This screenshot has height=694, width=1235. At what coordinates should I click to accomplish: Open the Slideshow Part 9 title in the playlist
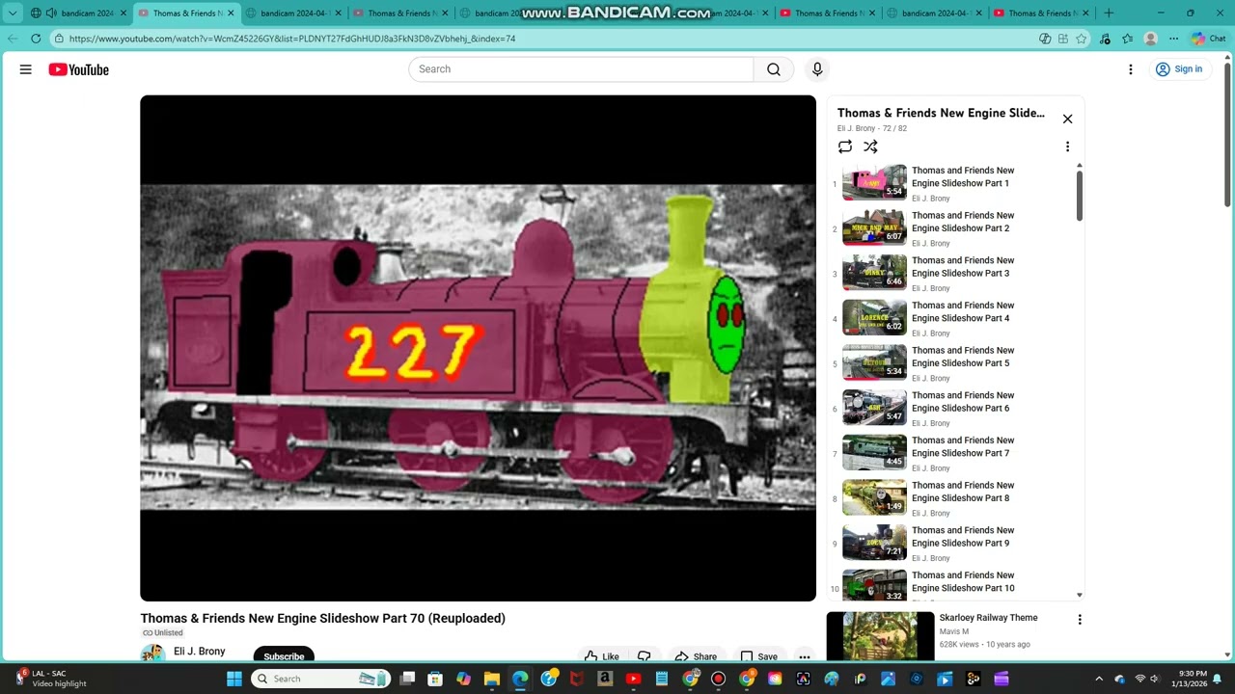click(x=962, y=536)
